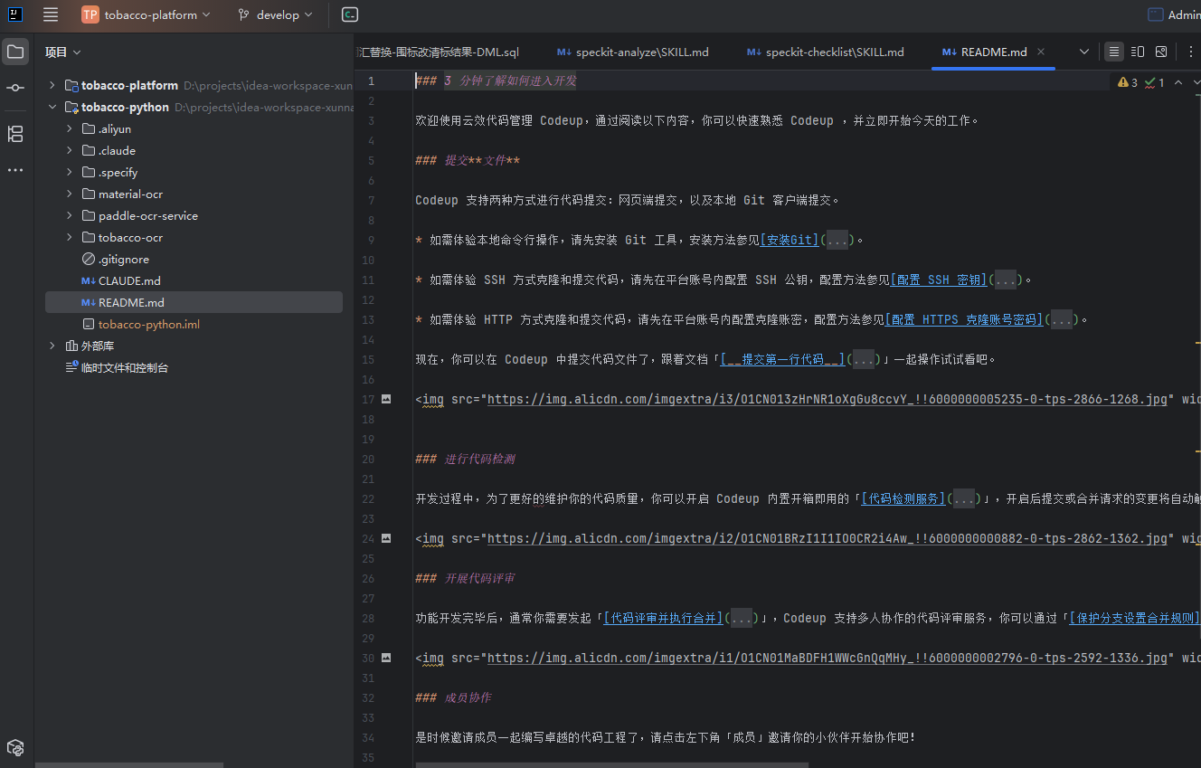Image resolution: width=1201 pixels, height=768 pixels.
Task: Click the markdown icon on the README.md tab
Action: [949, 52]
